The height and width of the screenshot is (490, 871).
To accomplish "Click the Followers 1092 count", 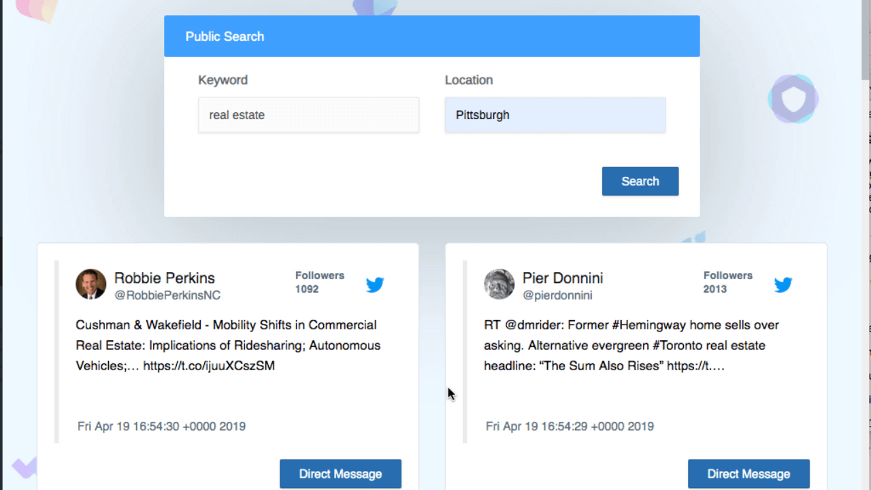I will (320, 282).
